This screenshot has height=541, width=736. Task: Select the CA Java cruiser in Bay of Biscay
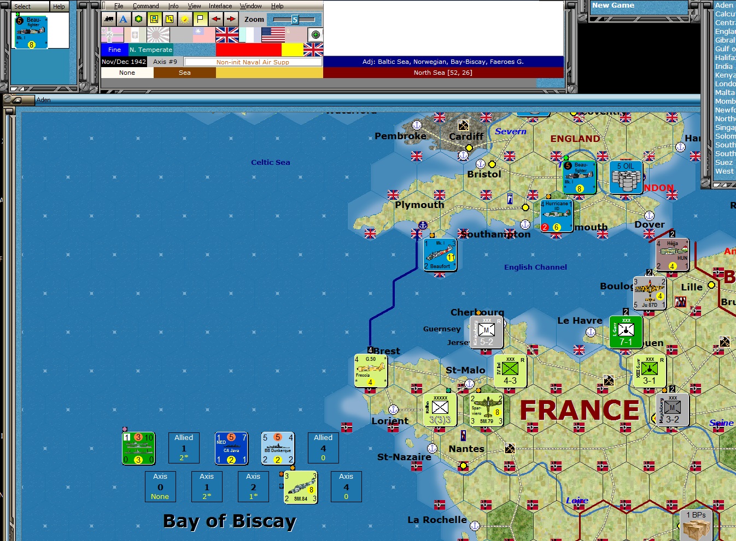tap(231, 448)
